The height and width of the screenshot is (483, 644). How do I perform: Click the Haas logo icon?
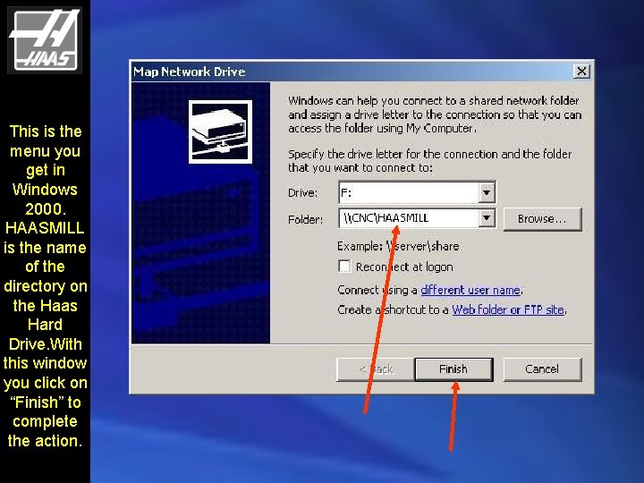pos(45,40)
